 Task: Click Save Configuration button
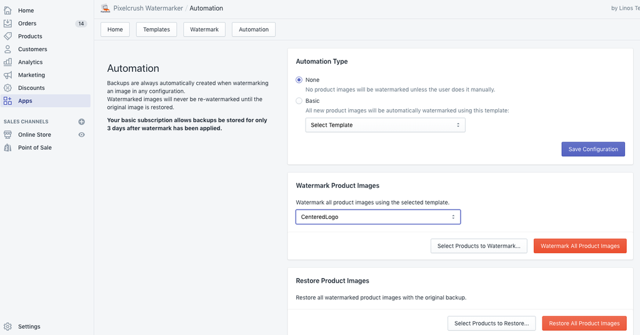tap(592, 149)
